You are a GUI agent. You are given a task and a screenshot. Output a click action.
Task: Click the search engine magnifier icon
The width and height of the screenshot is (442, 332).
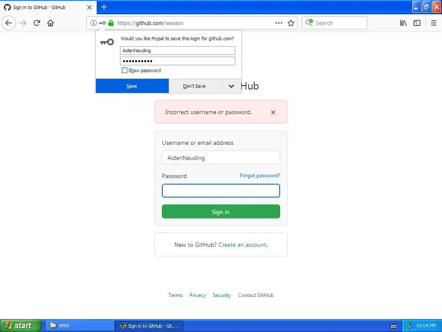[x=309, y=22]
